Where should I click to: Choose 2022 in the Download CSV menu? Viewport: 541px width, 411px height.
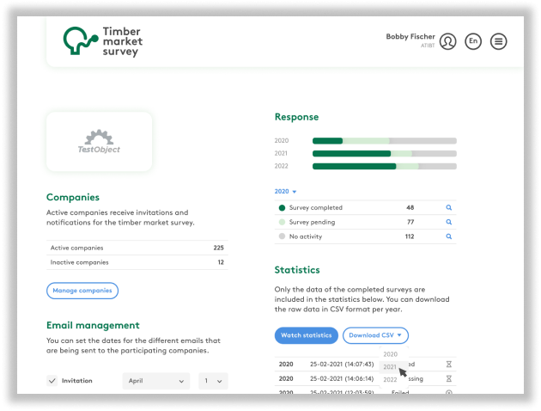point(390,379)
